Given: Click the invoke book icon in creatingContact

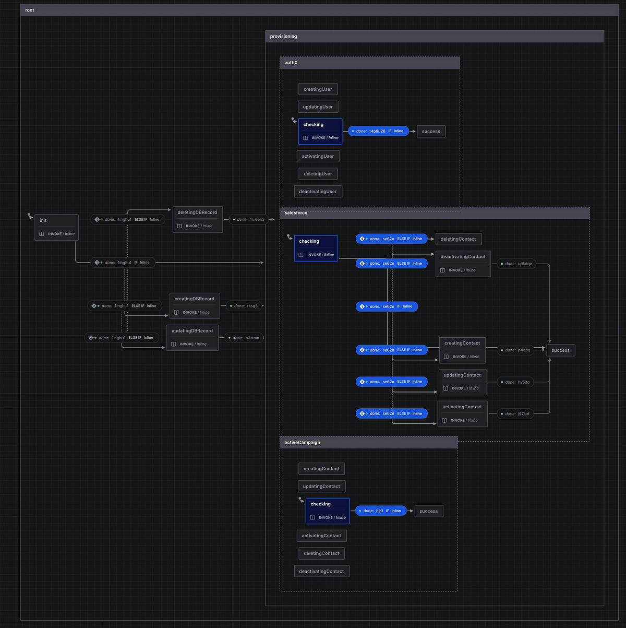Looking at the screenshot, I should pos(447,357).
